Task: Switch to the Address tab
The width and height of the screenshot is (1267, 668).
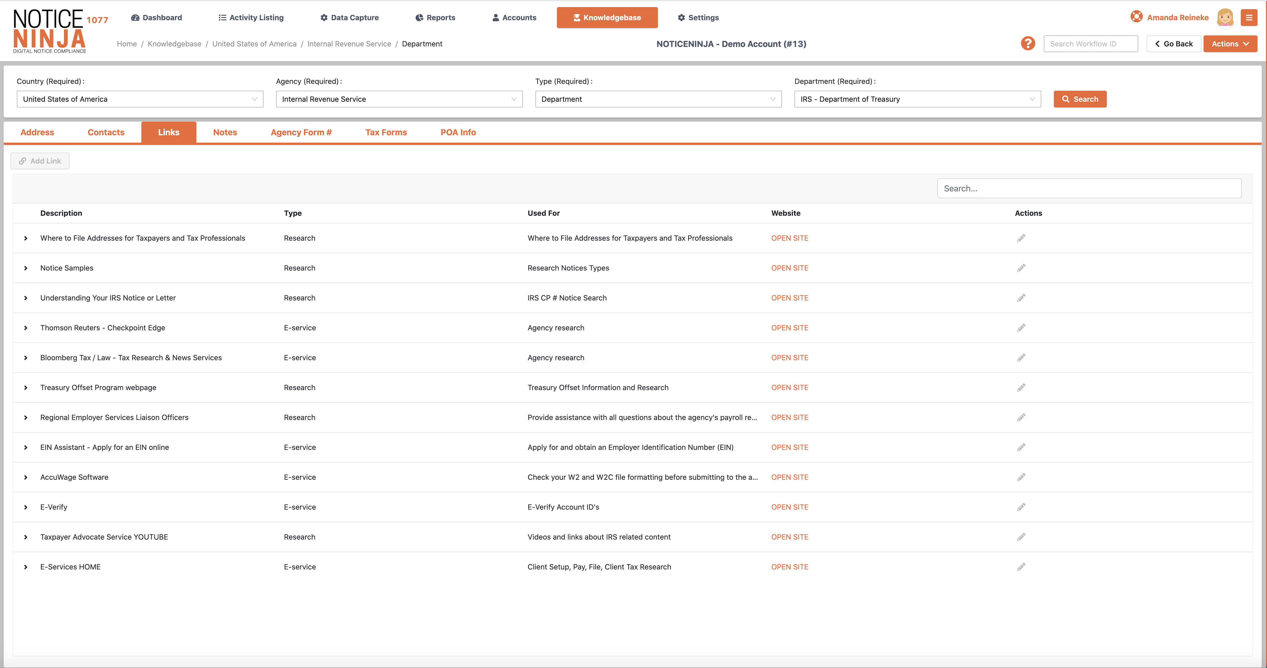Action: click(x=37, y=132)
